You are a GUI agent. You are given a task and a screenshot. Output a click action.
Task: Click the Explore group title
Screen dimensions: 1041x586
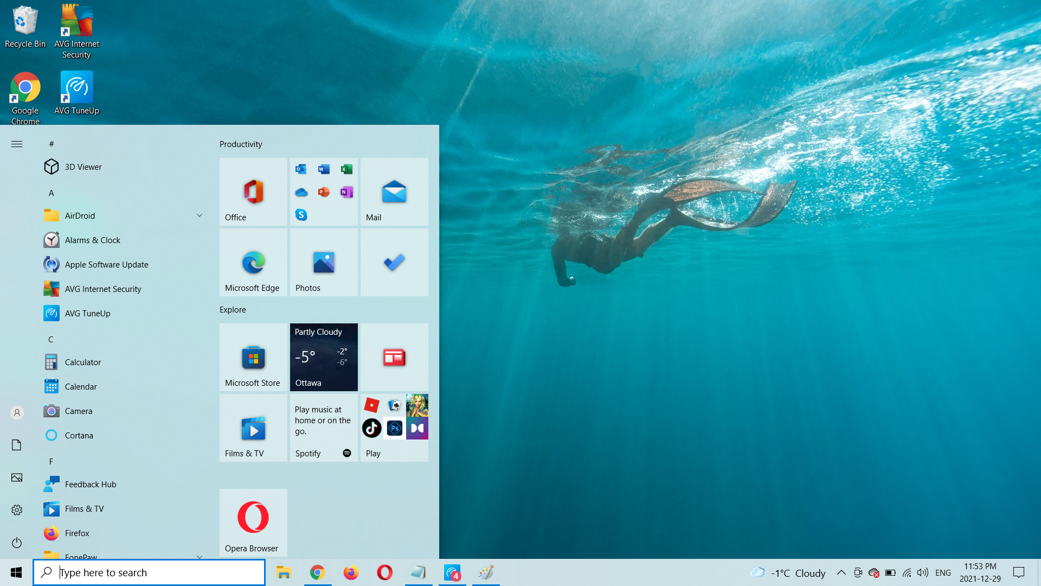pos(233,309)
